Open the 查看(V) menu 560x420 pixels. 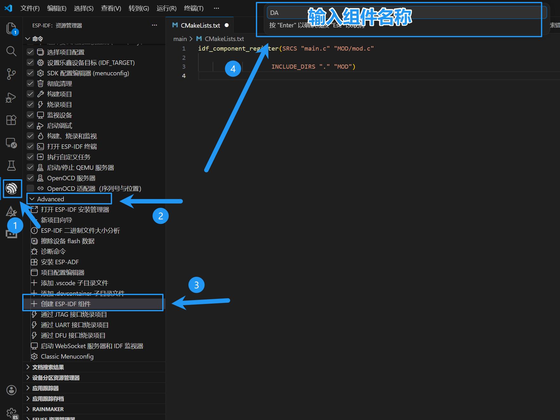[x=111, y=8]
